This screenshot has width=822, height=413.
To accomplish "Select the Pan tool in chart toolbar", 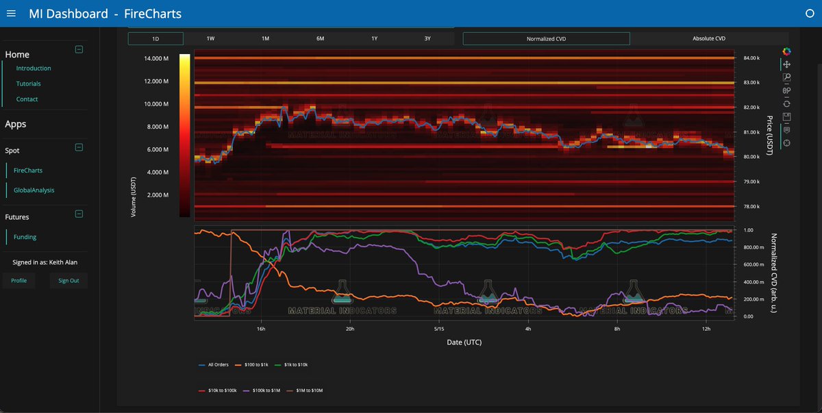I will [787, 64].
